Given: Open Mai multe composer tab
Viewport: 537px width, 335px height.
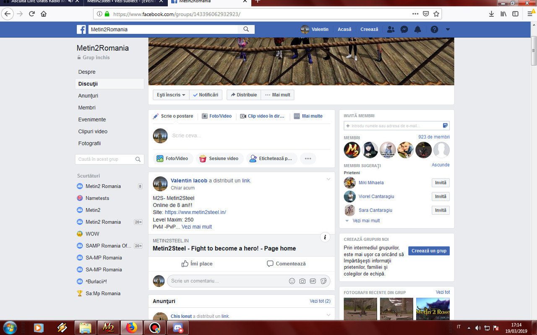Looking at the screenshot, I should click(308, 116).
